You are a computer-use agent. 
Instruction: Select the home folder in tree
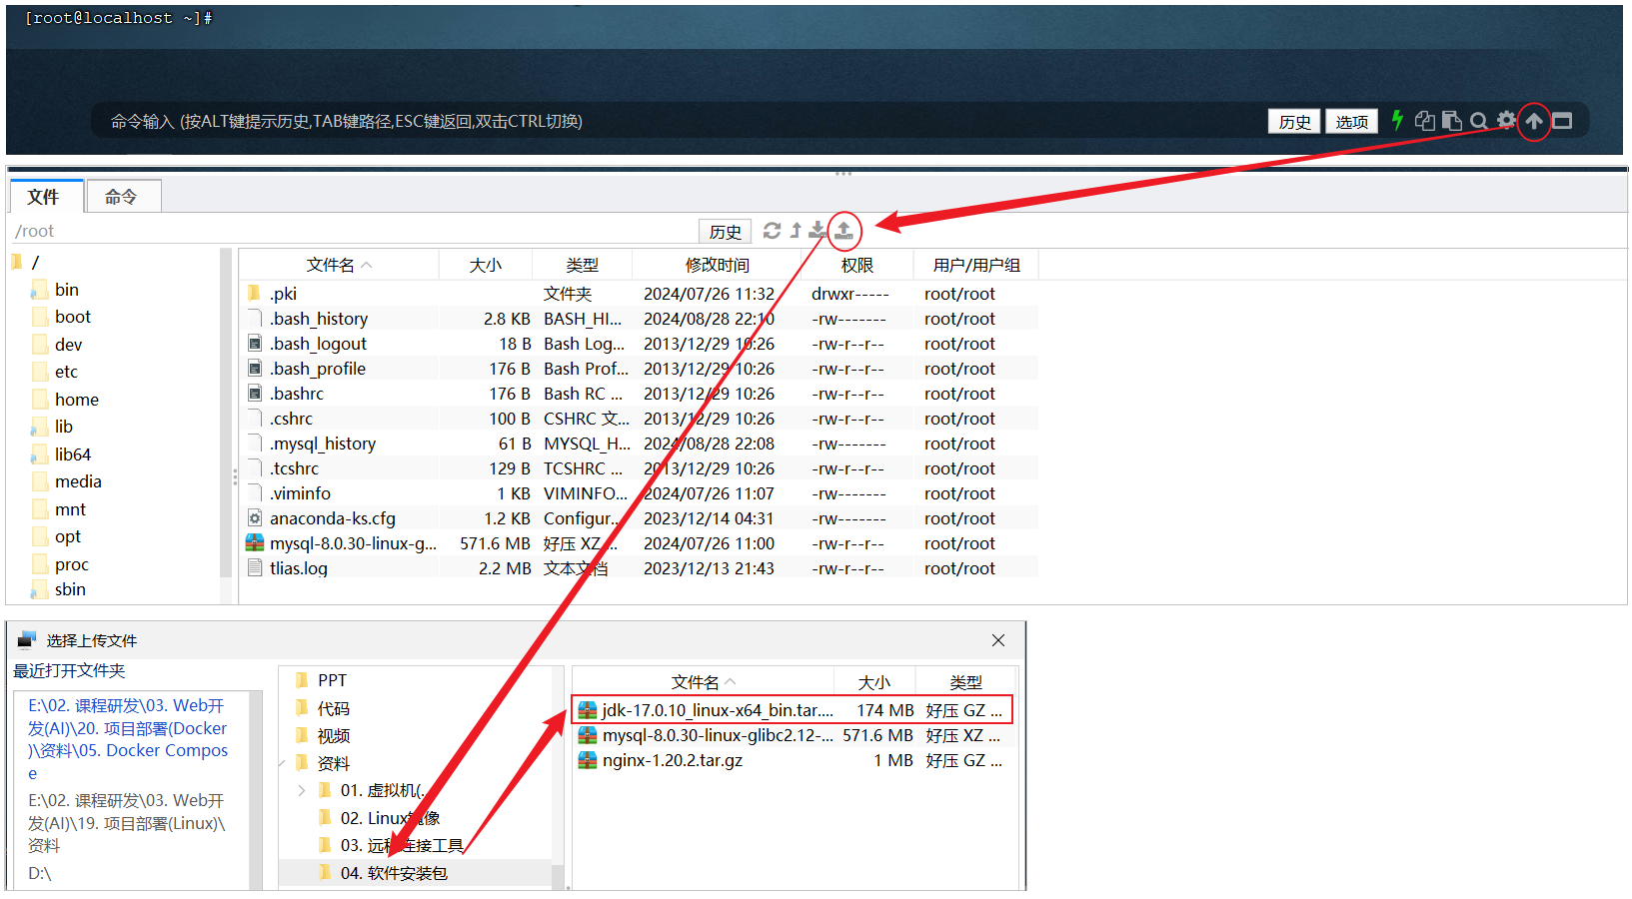pos(77,400)
